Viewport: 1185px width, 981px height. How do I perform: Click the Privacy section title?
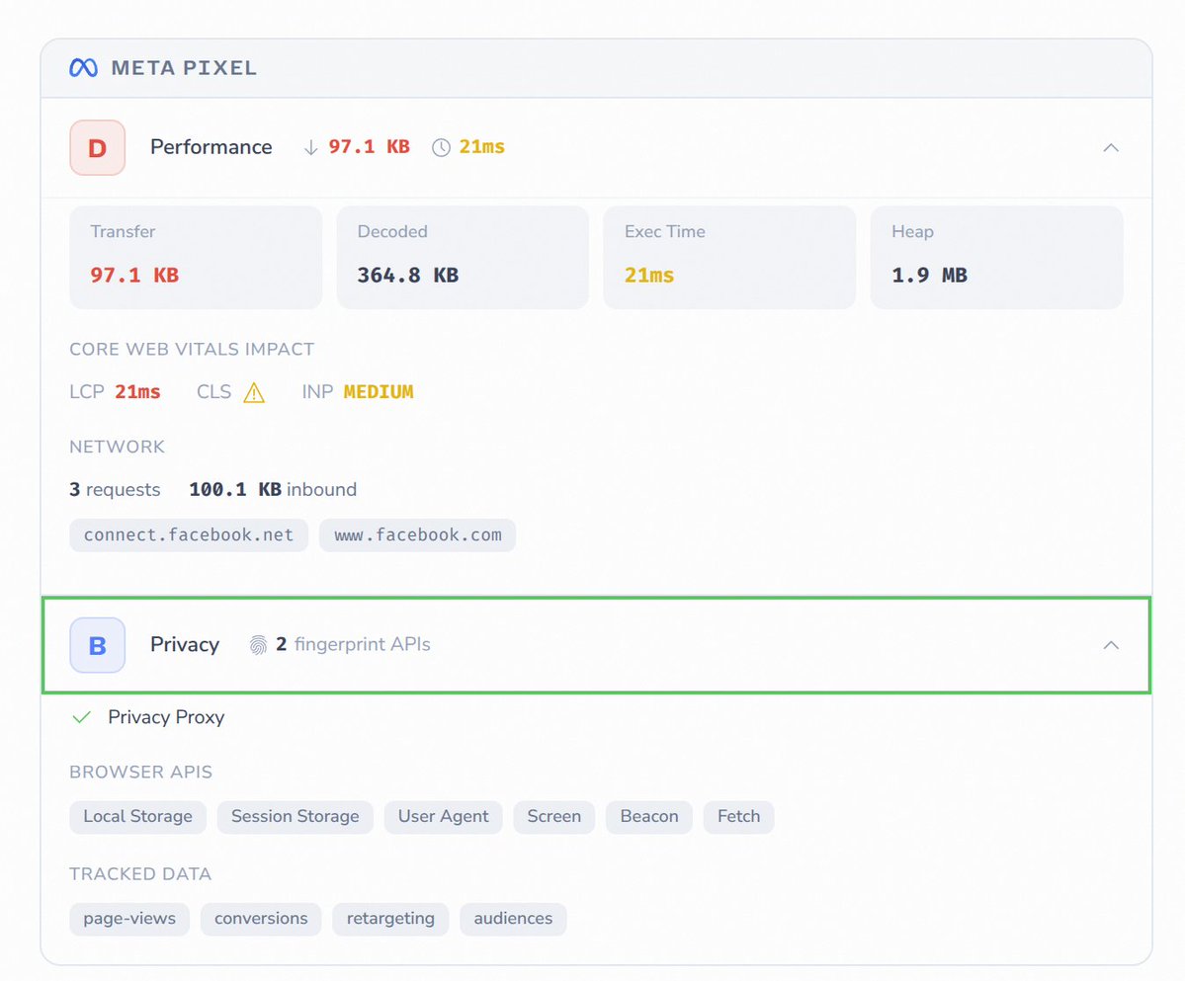tap(185, 644)
